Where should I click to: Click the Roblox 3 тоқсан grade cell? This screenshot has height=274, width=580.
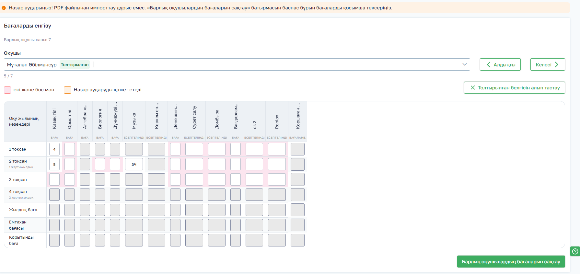coord(277,179)
